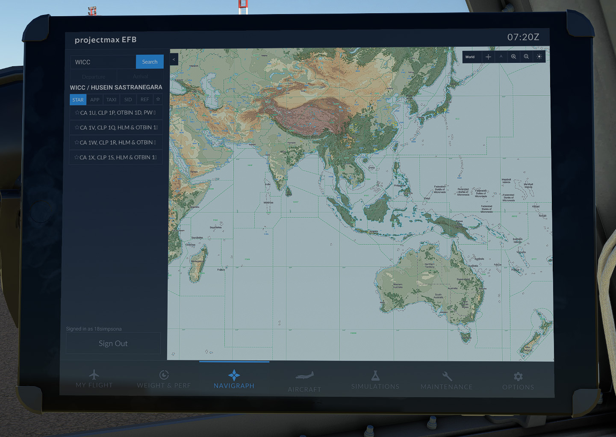Open the My Flight page airplane icon

[x=94, y=375]
